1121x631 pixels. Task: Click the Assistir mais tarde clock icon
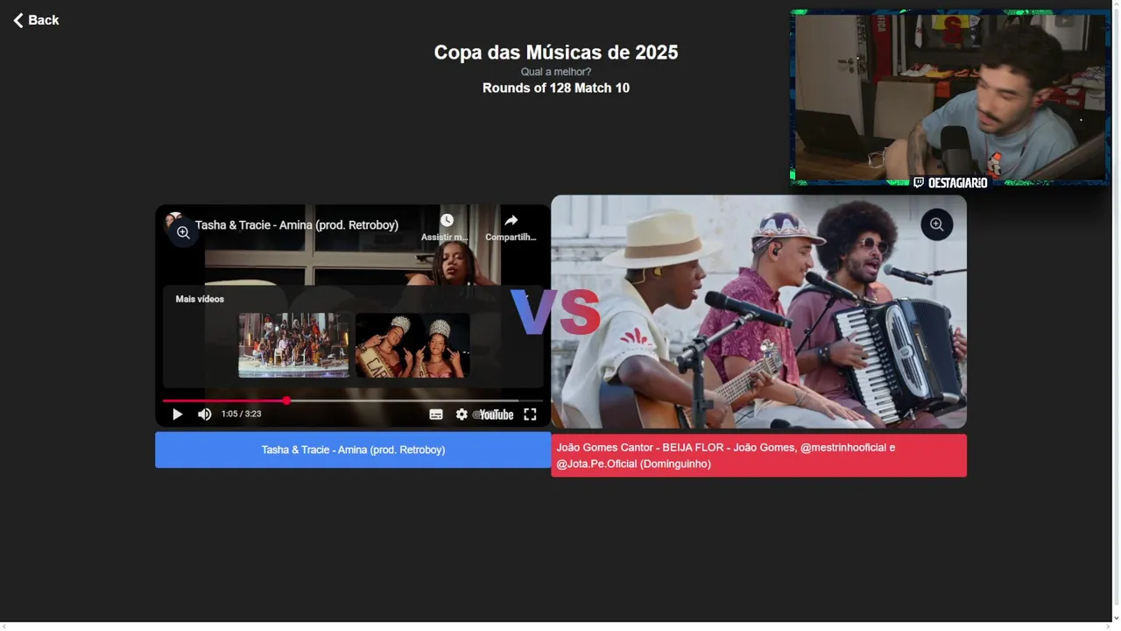click(447, 221)
